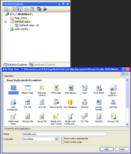Screen dimensions: 131x154
Task: Enable Place code in separate file
Action: click(63, 138)
